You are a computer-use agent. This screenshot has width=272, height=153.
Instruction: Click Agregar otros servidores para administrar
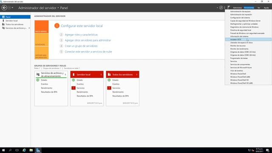coord(88,40)
